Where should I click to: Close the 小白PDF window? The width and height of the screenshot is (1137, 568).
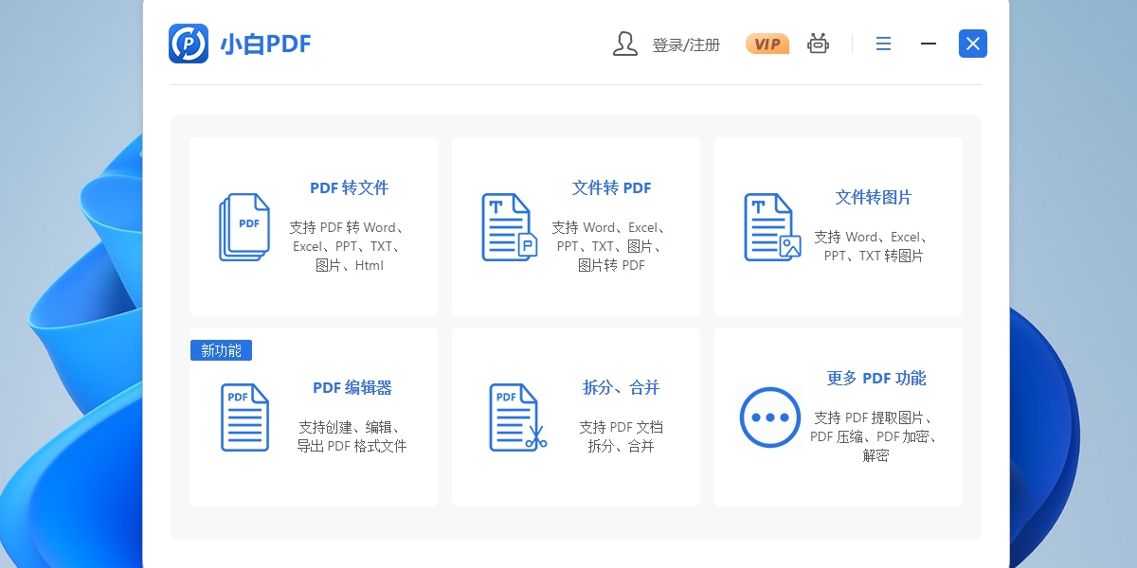click(x=973, y=44)
